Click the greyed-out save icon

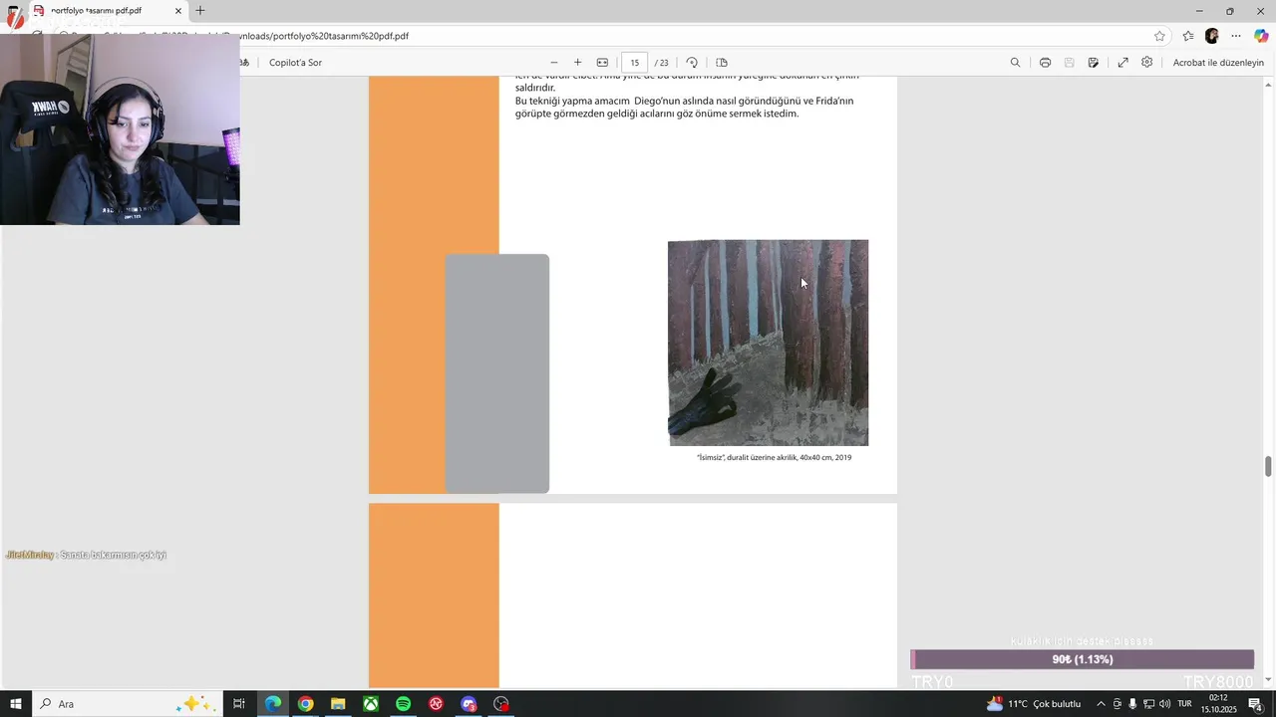[x=1069, y=63]
